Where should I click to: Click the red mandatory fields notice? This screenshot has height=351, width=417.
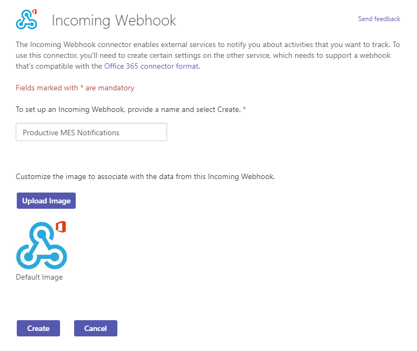point(75,88)
